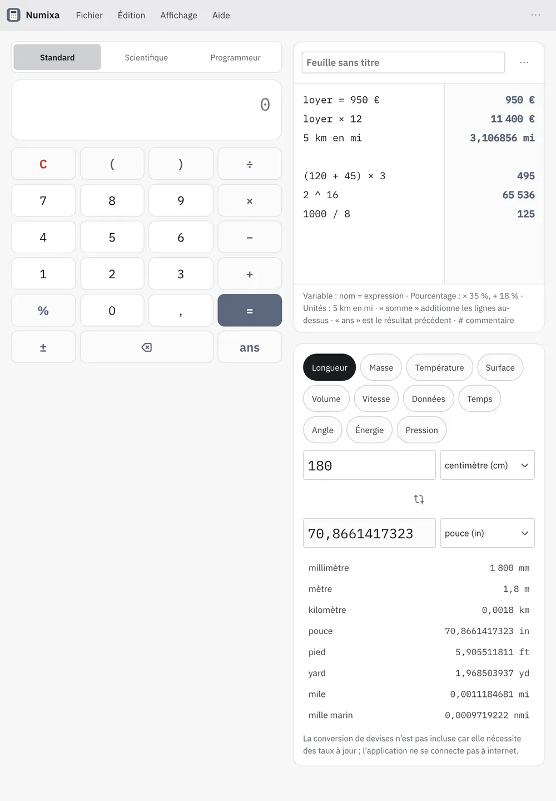This screenshot has width=556, height=801.
Task: Swap conversion units with the arrows icon
Action: click(419, 499)
